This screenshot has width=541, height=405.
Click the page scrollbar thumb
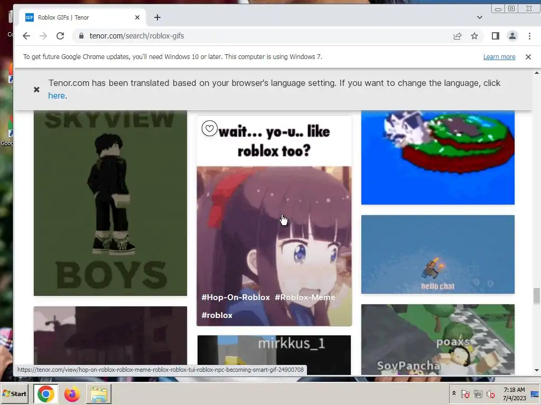(537, 296)
